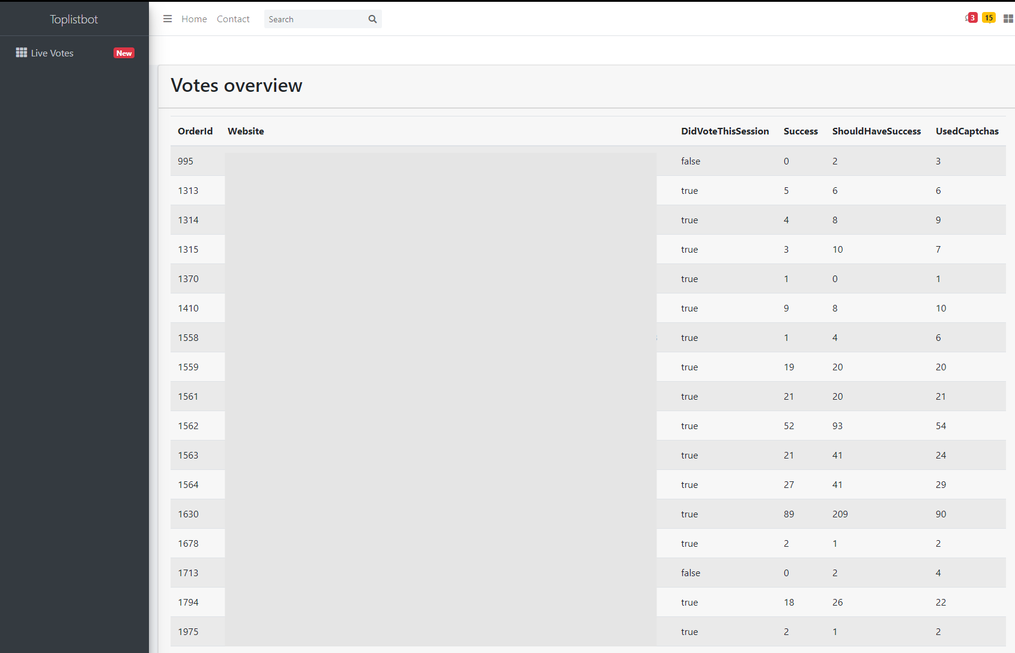Select order ID 1713 cell
The width and height of the screenshot is (1015, 653).
pos(188,573)
